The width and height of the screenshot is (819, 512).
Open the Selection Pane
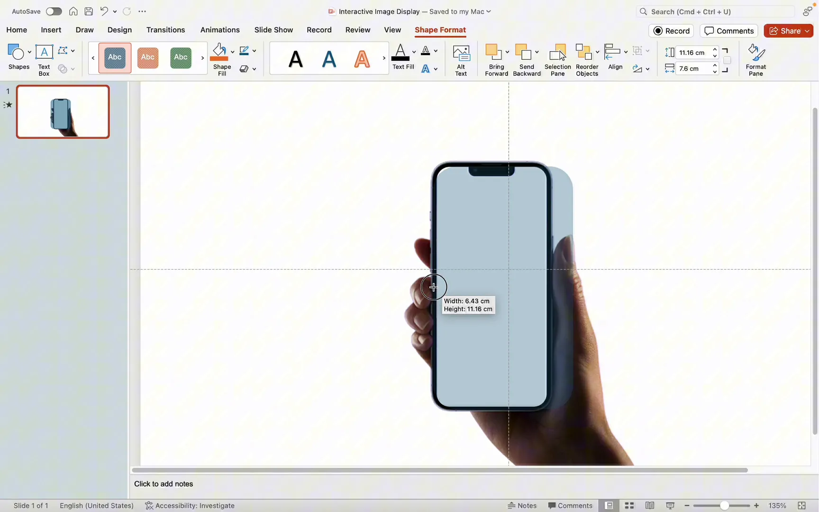click(x=558, y=60)
